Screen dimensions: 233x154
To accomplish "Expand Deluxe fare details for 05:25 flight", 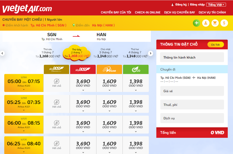I will click(109, 111).
